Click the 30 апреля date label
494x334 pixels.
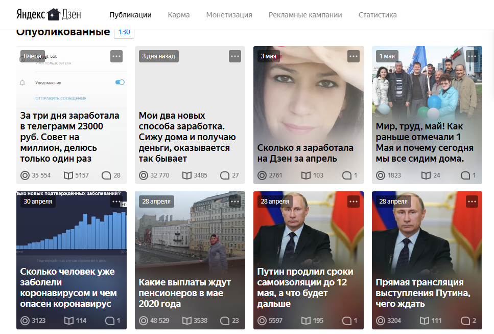tap(38, 201)
